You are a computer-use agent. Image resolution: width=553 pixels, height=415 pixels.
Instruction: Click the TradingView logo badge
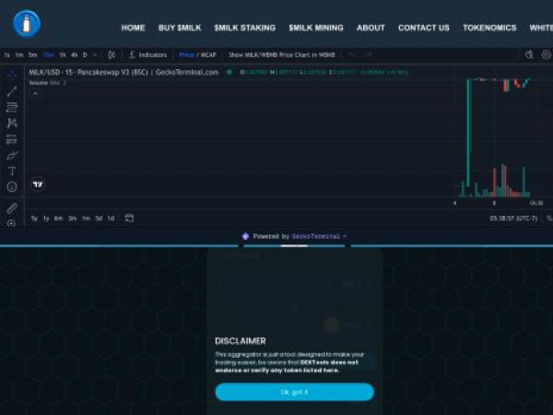point(38,184)
